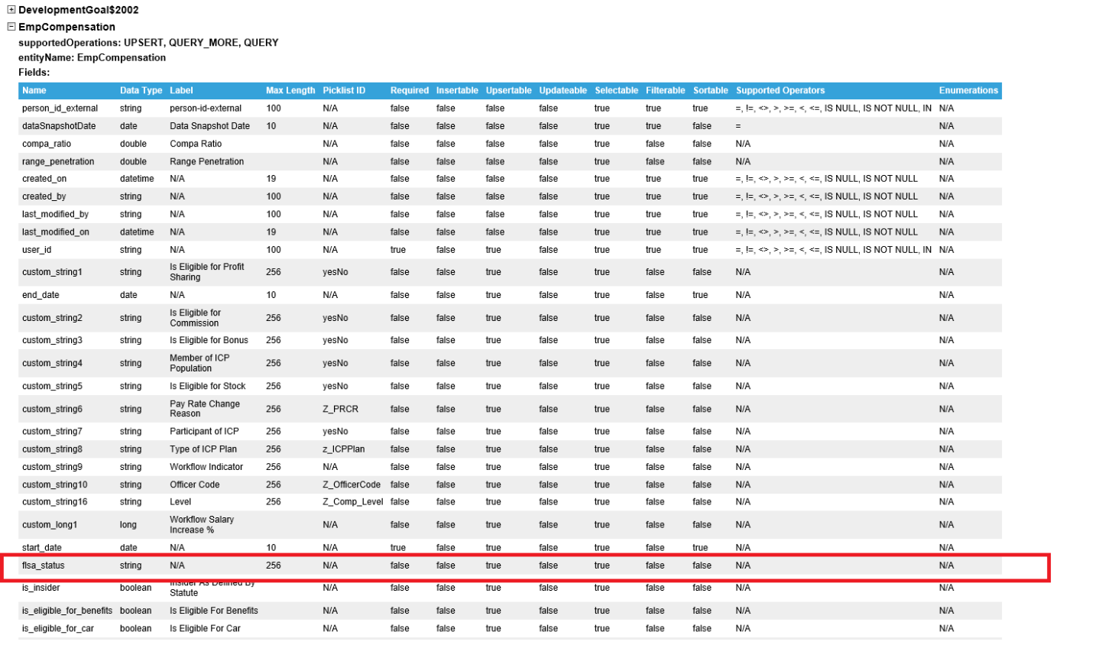Select the is_insider field name
The image size is (1115, 645).
click(x=41, y=588)
